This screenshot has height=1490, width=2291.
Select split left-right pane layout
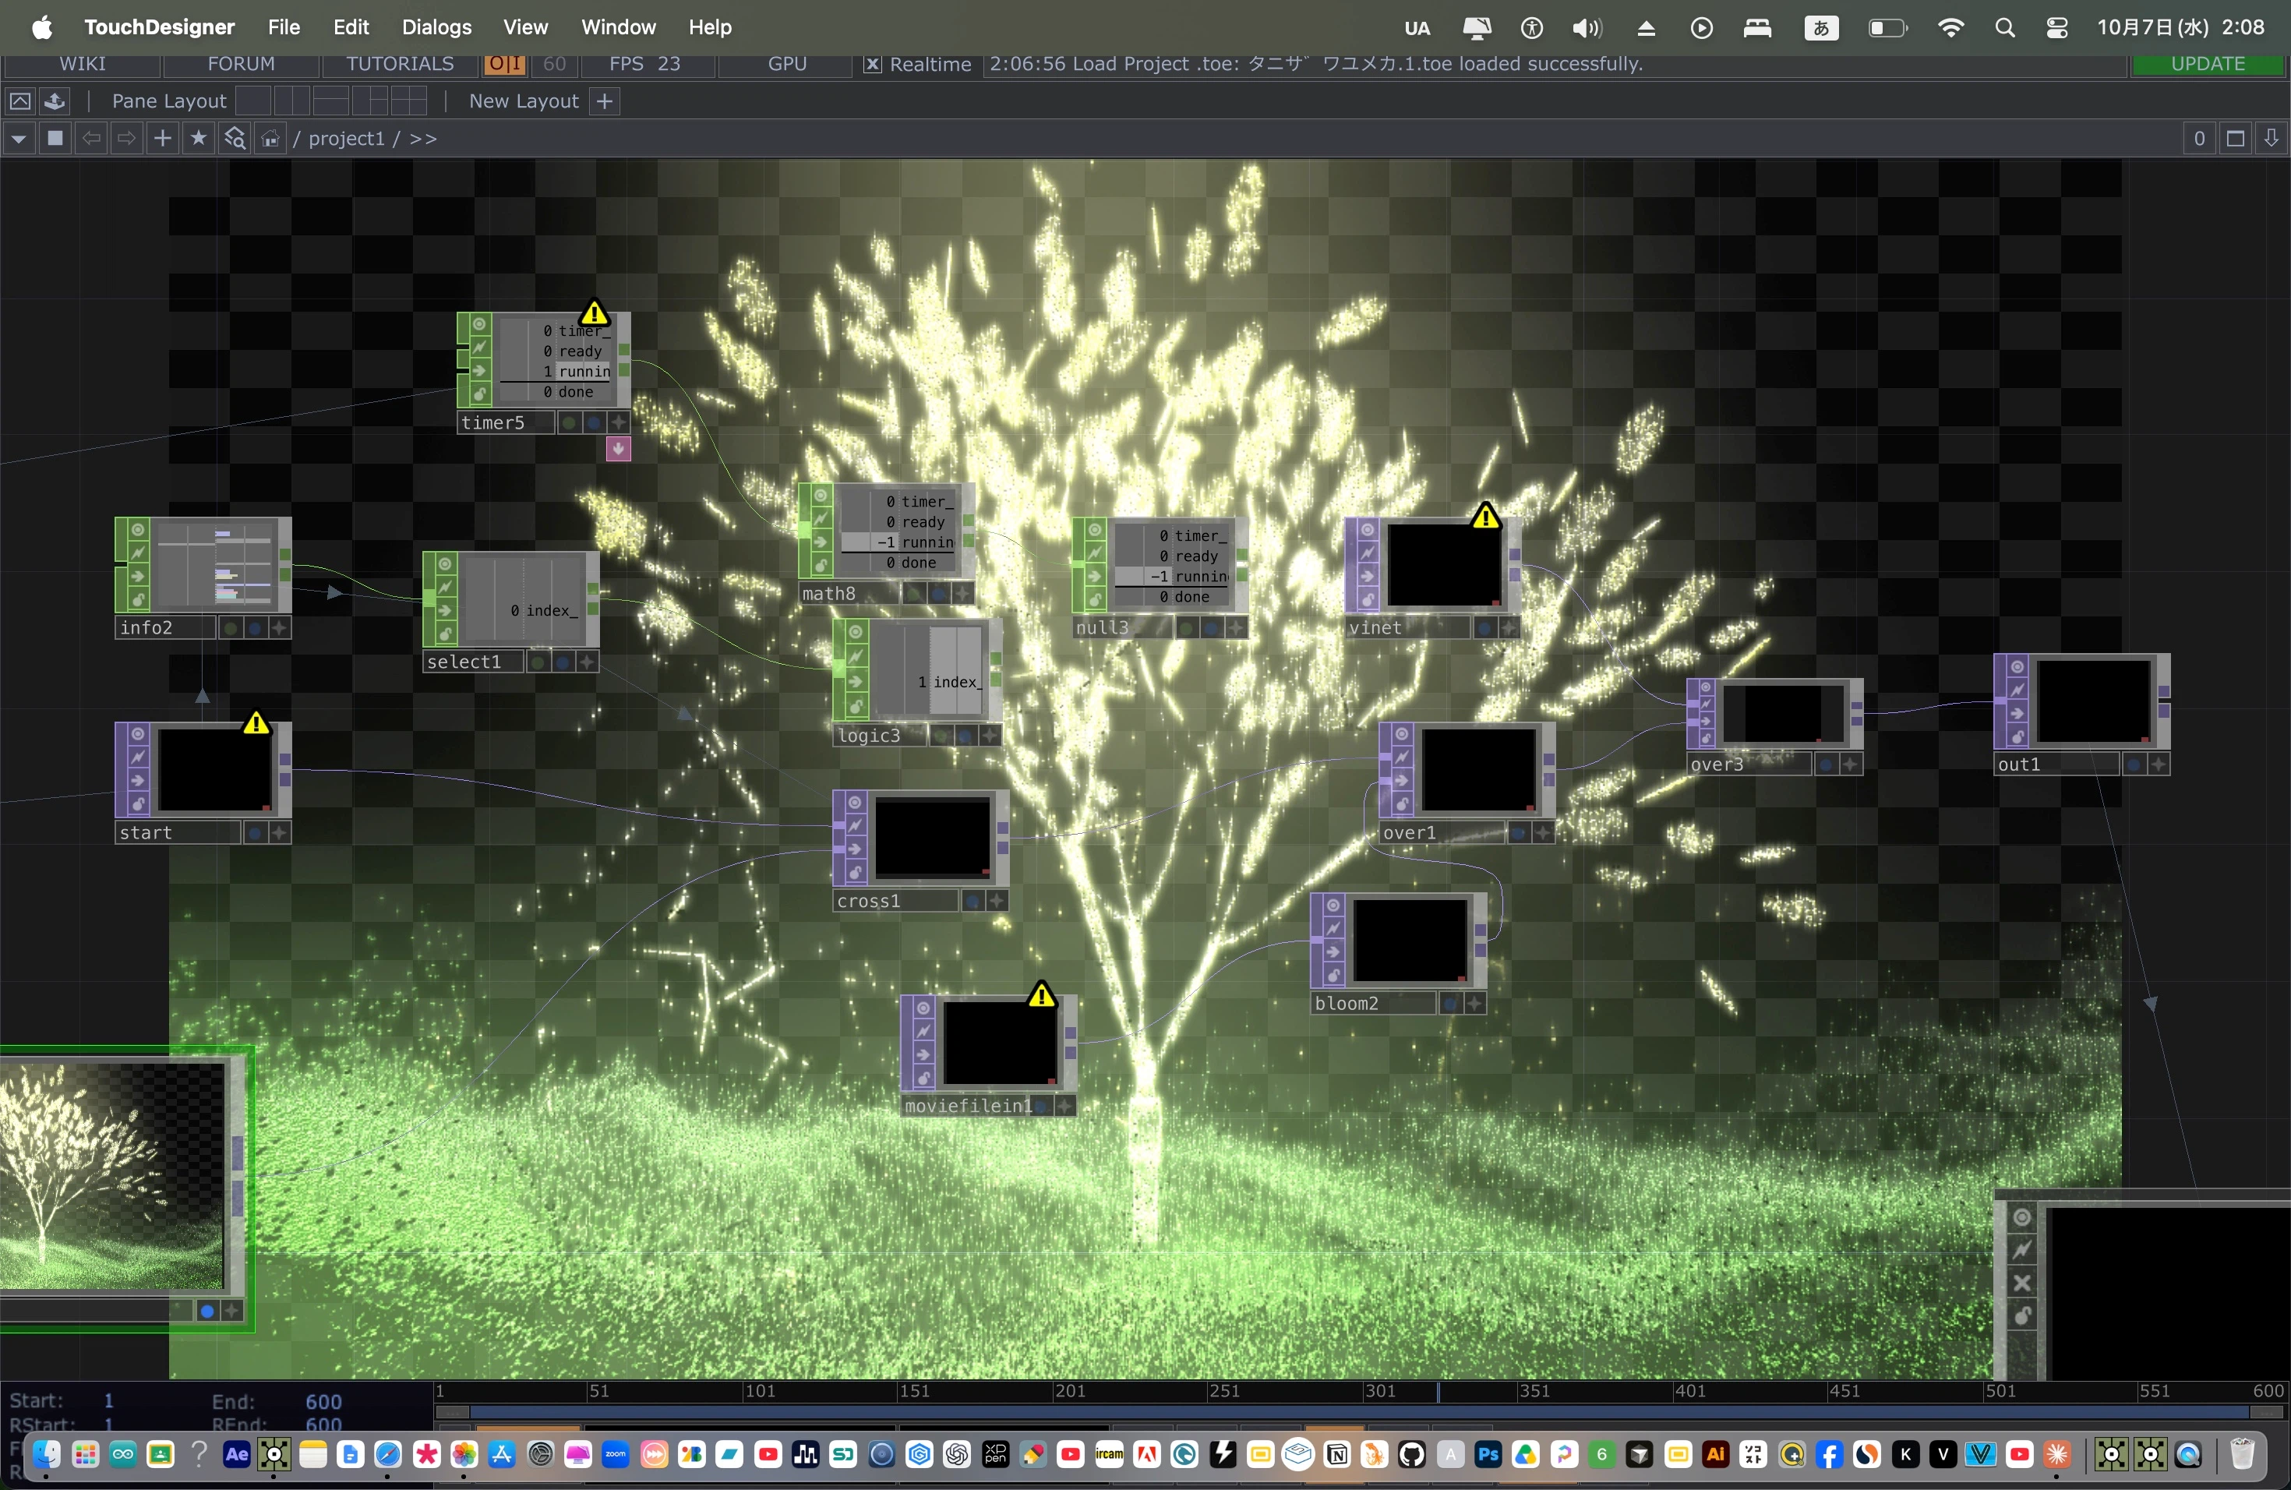[x=293, y=100]
